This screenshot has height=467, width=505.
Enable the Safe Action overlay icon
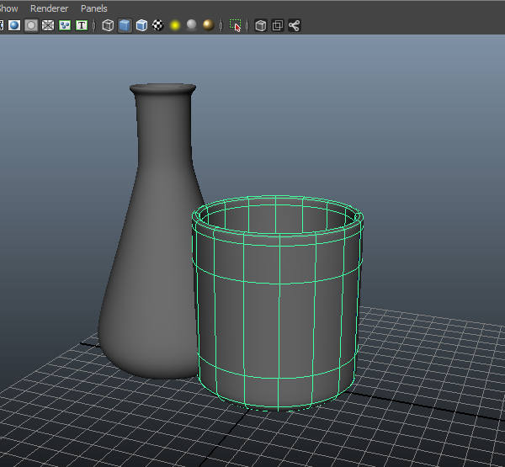65,25
